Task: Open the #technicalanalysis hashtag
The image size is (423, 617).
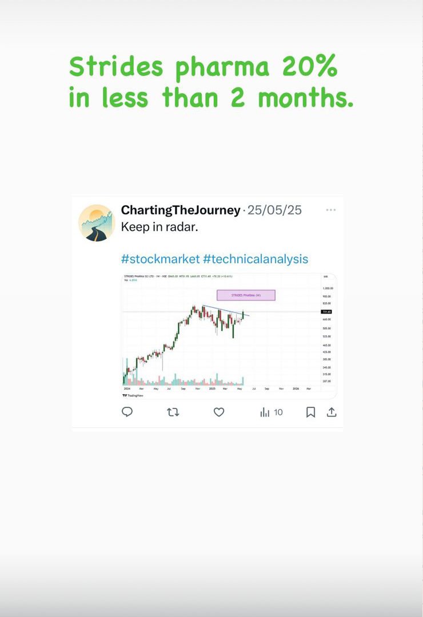Action: coord(256,259)
